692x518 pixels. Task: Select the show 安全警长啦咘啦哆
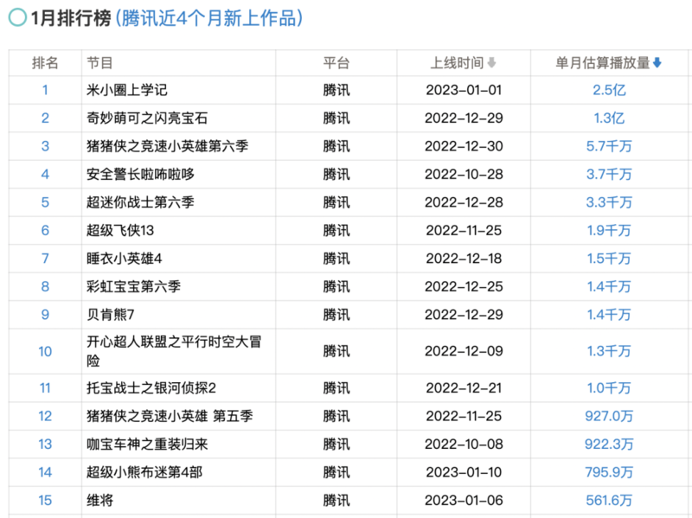coord(140,175)
